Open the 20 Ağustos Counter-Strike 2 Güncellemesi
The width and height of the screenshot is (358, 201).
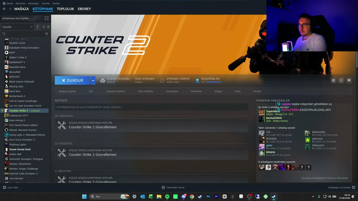[152, 125]
